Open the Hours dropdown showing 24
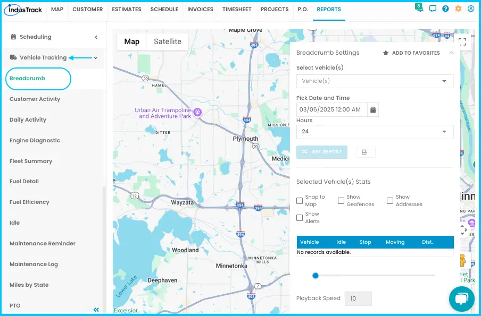 pos(375,132)
